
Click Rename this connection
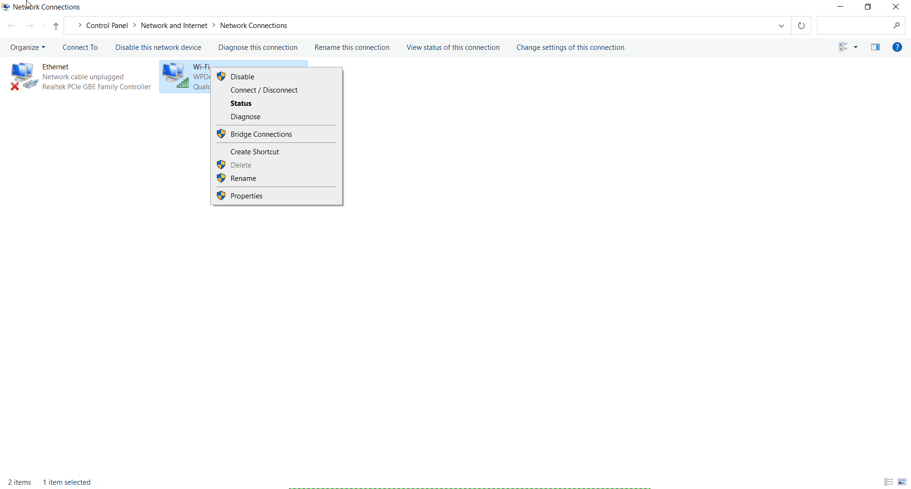click(352, 47)
